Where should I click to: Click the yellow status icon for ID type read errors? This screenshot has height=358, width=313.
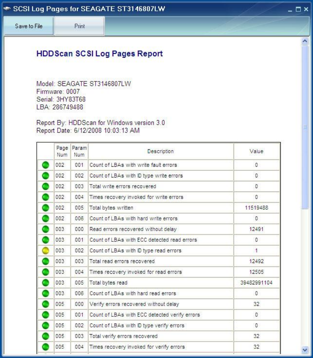tap(46, 251)
